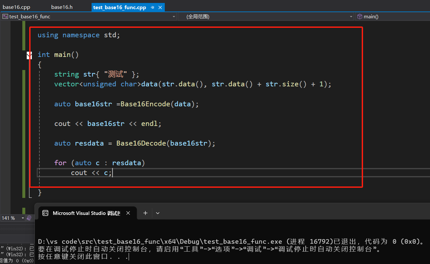Switch to the base16.h tab
430x264 pixels.
62,7
